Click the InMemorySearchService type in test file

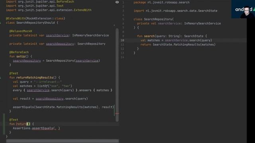click(x=90, y=35)
